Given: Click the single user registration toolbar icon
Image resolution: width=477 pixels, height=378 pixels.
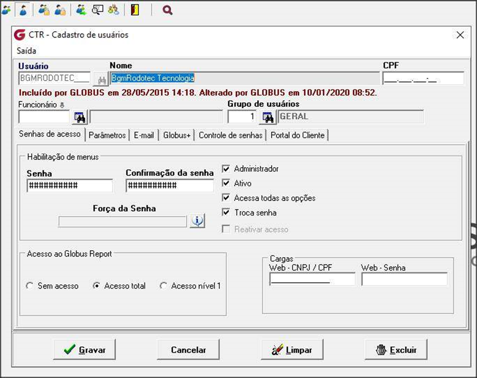Looking at the screenshot, I should [23, 10].
